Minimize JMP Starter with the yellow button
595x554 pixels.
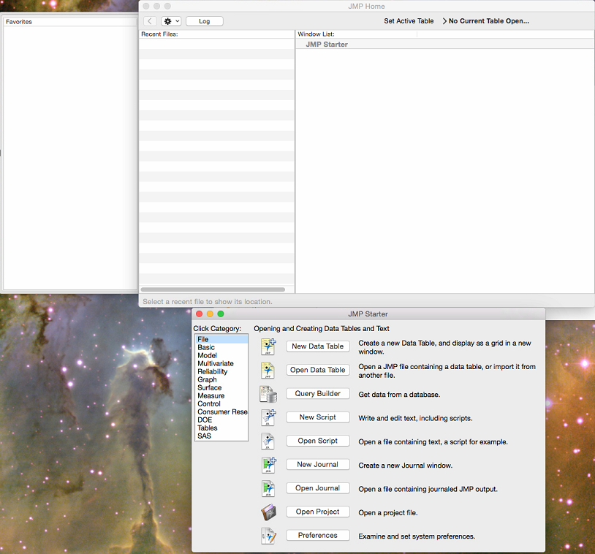[210, 314]
